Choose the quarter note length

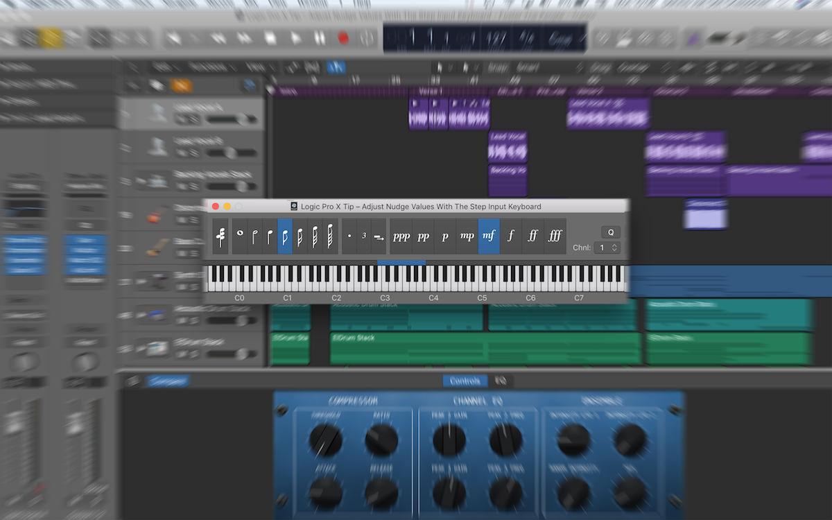click(270, 236)
